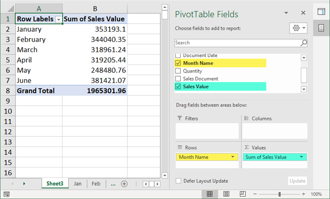Open the gear Tools layout menu
This screenshot has width=330, height=199.
(x=298, y=28)
